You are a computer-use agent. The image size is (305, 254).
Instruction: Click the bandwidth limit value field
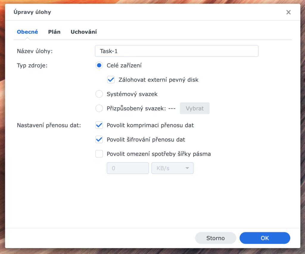tap(127, 168)
